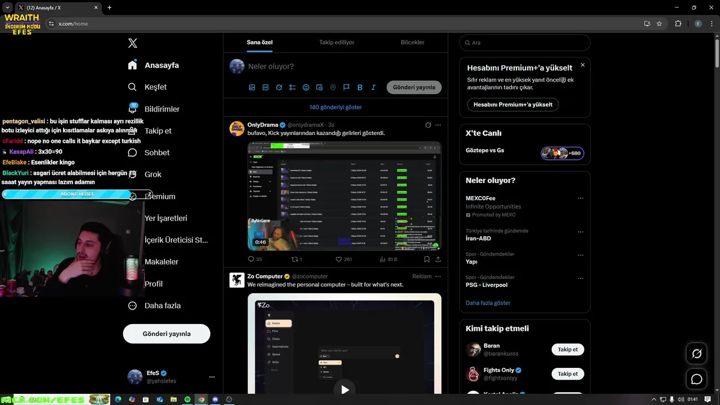This screenshot has width=720, height=405.
Task: Open options for Yapı trend
Action: click(x=580, y=255)
